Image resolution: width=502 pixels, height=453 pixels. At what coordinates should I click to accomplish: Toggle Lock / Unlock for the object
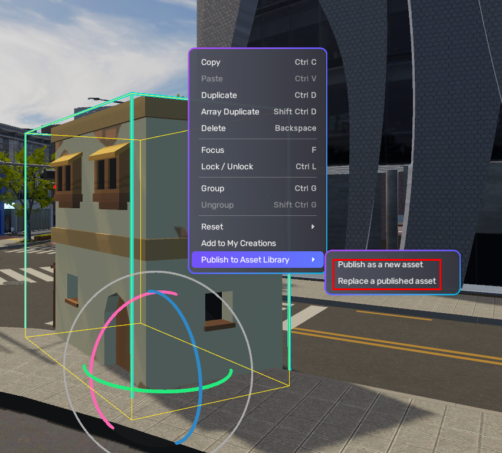tap(227, 167)
